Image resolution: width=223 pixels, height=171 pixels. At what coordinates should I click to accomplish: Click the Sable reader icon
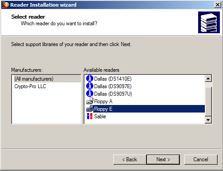(x=90, y=116)
